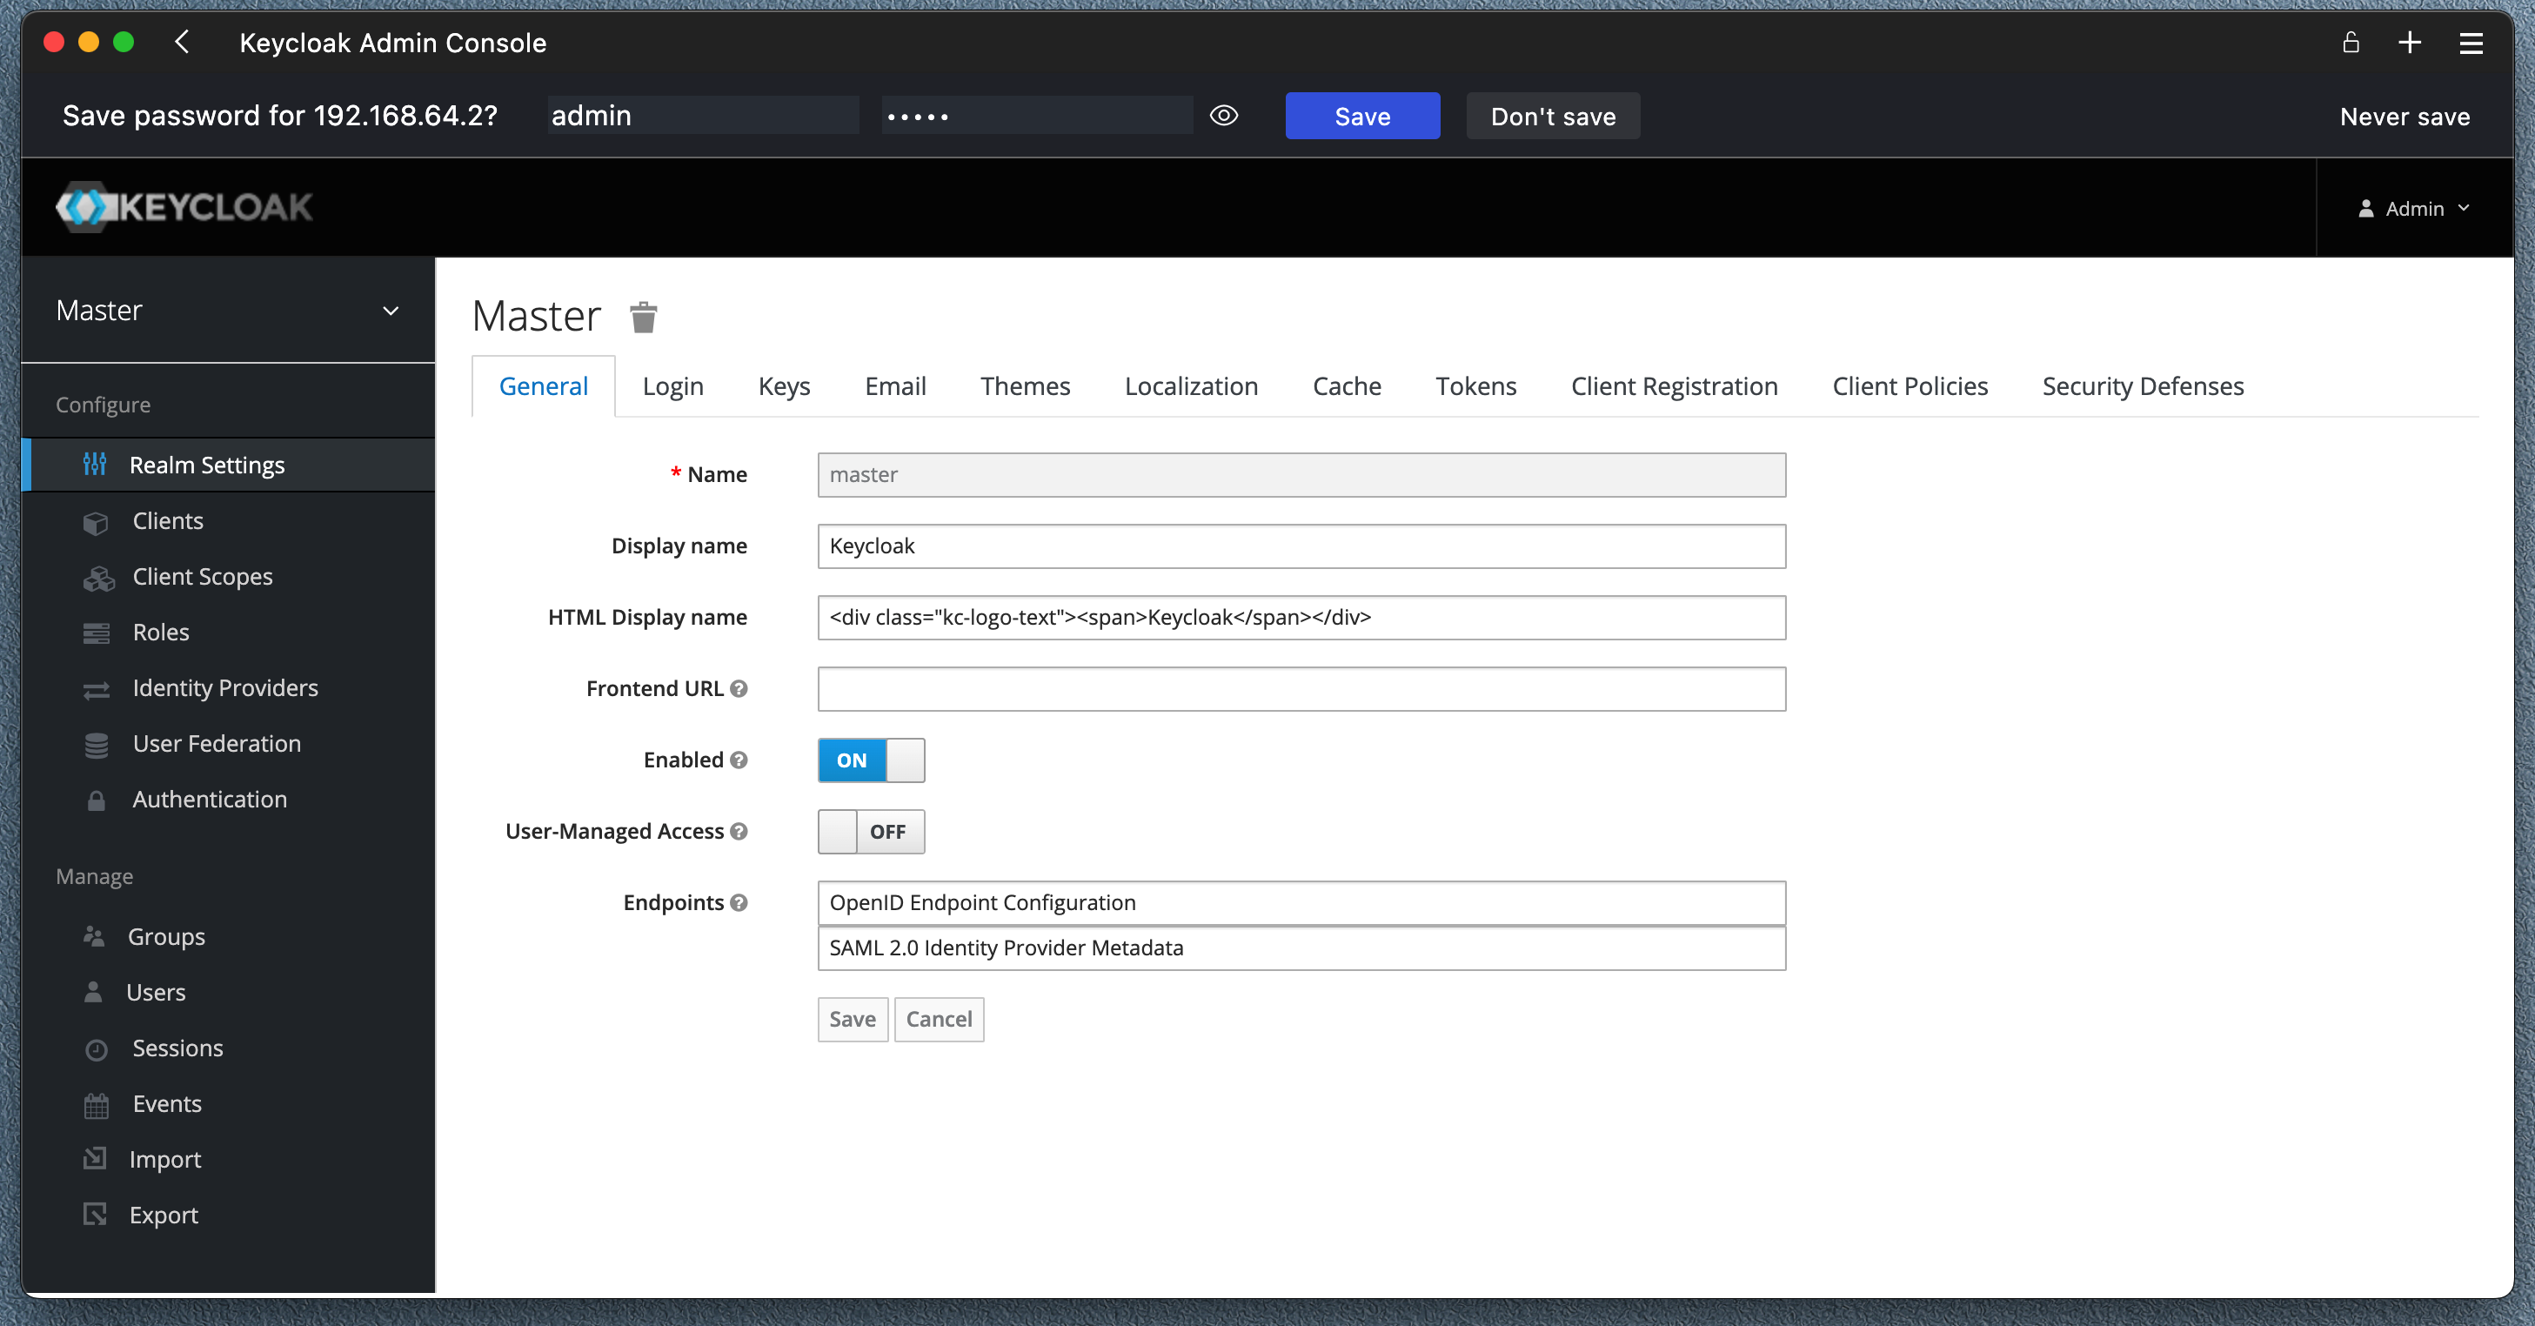Click Never save password option
2535x1326 pixels.
point(2405,117)
